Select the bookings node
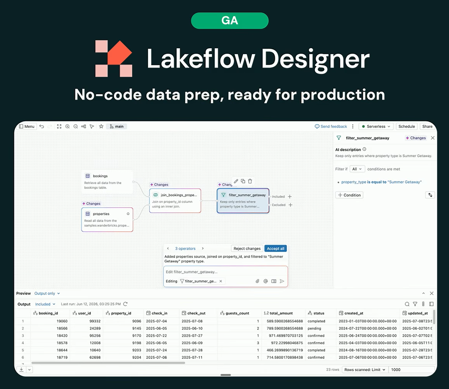Screen dimensions: 449x389 click(107, 182)
